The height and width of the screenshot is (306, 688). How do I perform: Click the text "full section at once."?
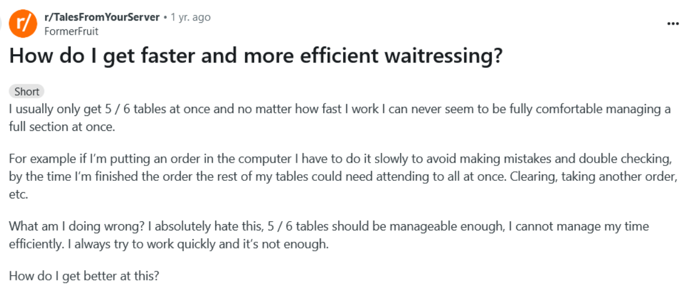point(62,127)
